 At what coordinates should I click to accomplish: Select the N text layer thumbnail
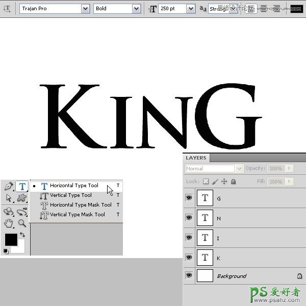(x=205, y=218)
